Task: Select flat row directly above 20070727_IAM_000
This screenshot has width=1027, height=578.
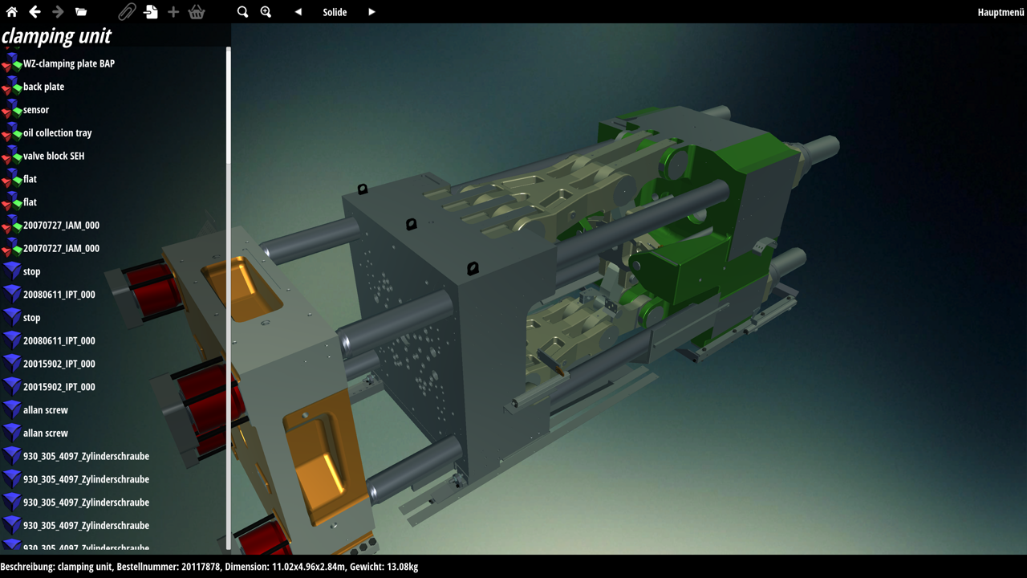Action: 114,202
